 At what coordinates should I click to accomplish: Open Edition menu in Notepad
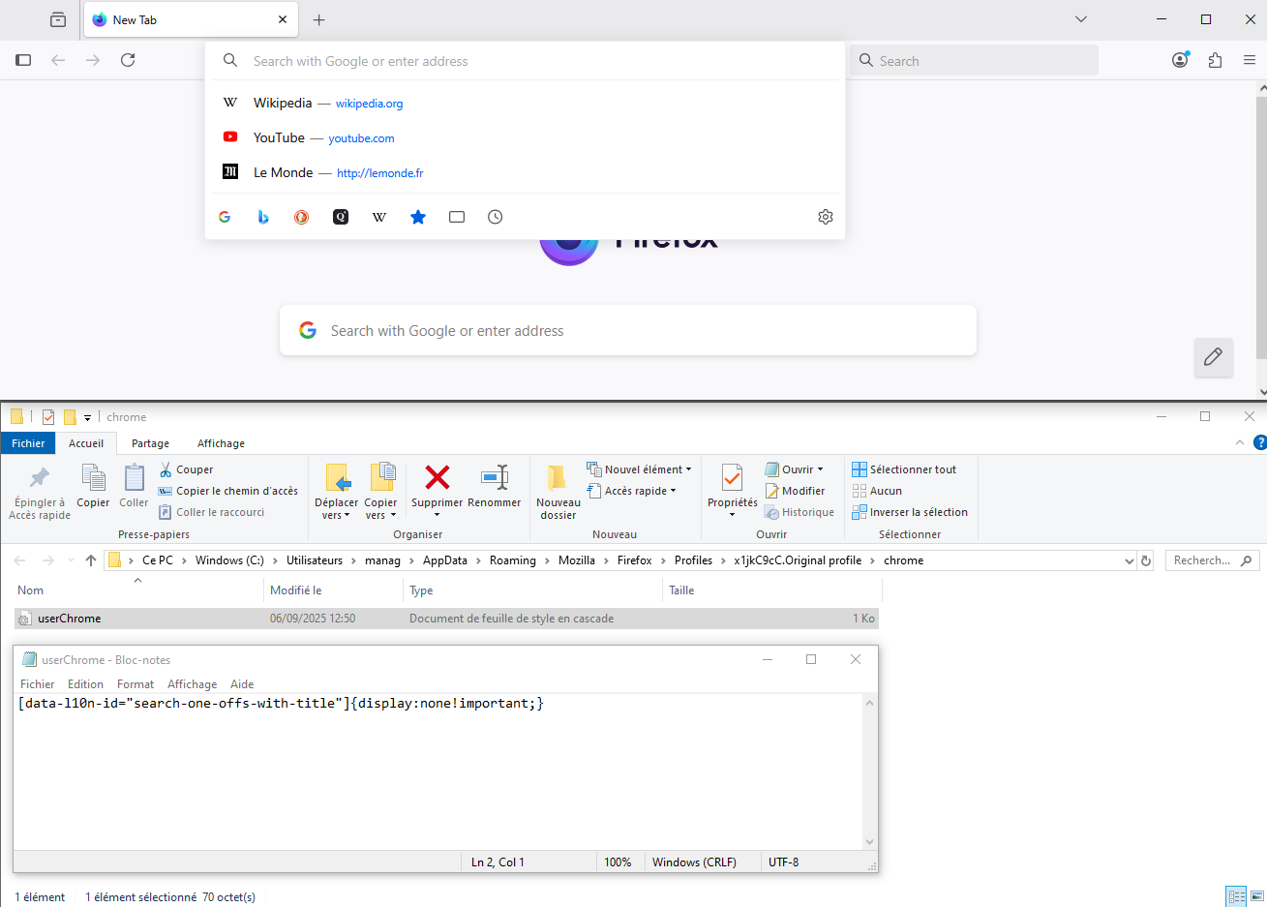85,684
